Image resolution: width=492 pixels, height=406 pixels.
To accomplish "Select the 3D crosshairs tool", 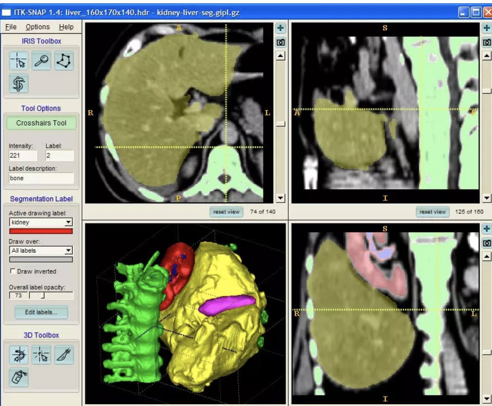I will point(41,355).
